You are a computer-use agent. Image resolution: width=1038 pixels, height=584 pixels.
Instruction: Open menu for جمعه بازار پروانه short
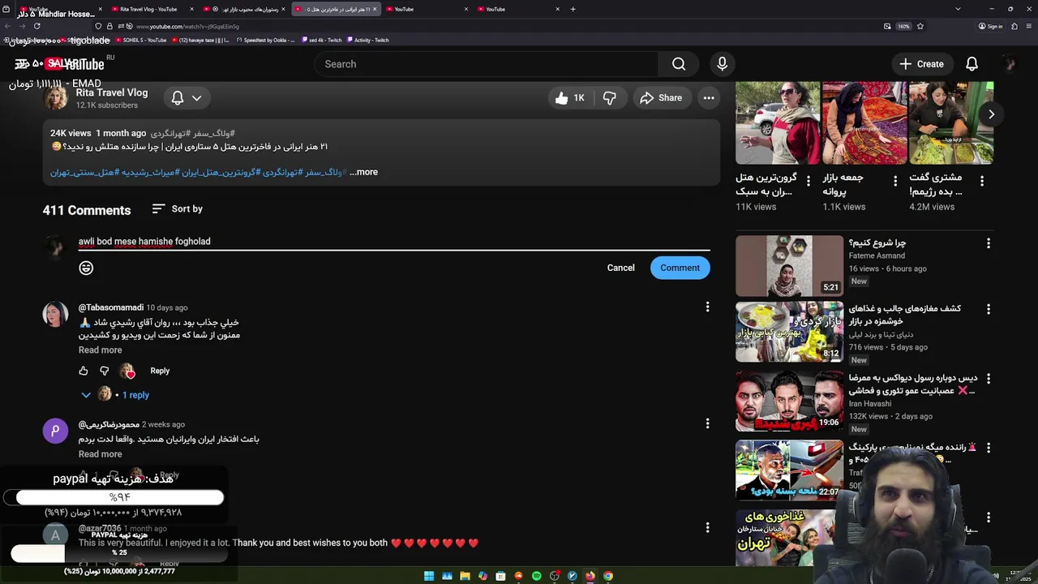click(x=895, y=181)
